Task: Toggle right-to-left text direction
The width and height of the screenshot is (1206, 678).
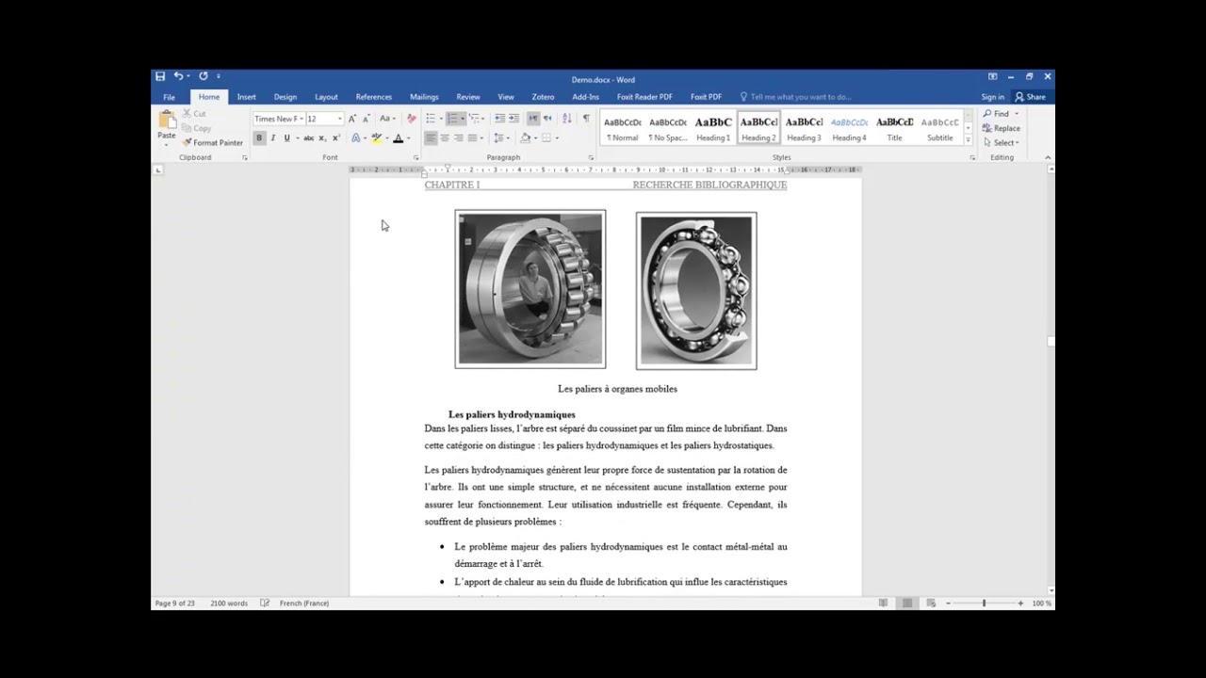Action: pos(547,119)
